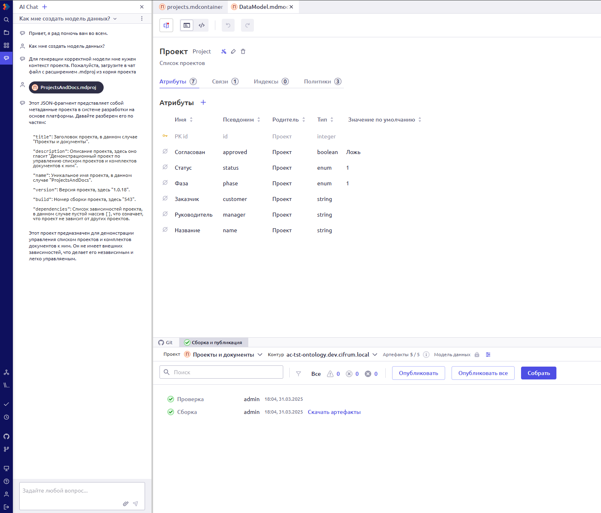Open the Git bottom panel tab
601x513 pixels.
(x=166, y=343)
